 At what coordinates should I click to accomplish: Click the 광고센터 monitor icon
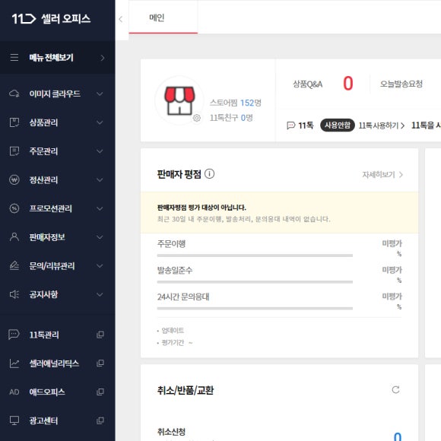(x=14, y=420)
